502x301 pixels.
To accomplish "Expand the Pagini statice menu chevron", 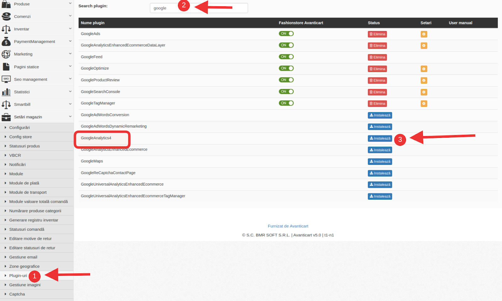I will pos(70,66).
